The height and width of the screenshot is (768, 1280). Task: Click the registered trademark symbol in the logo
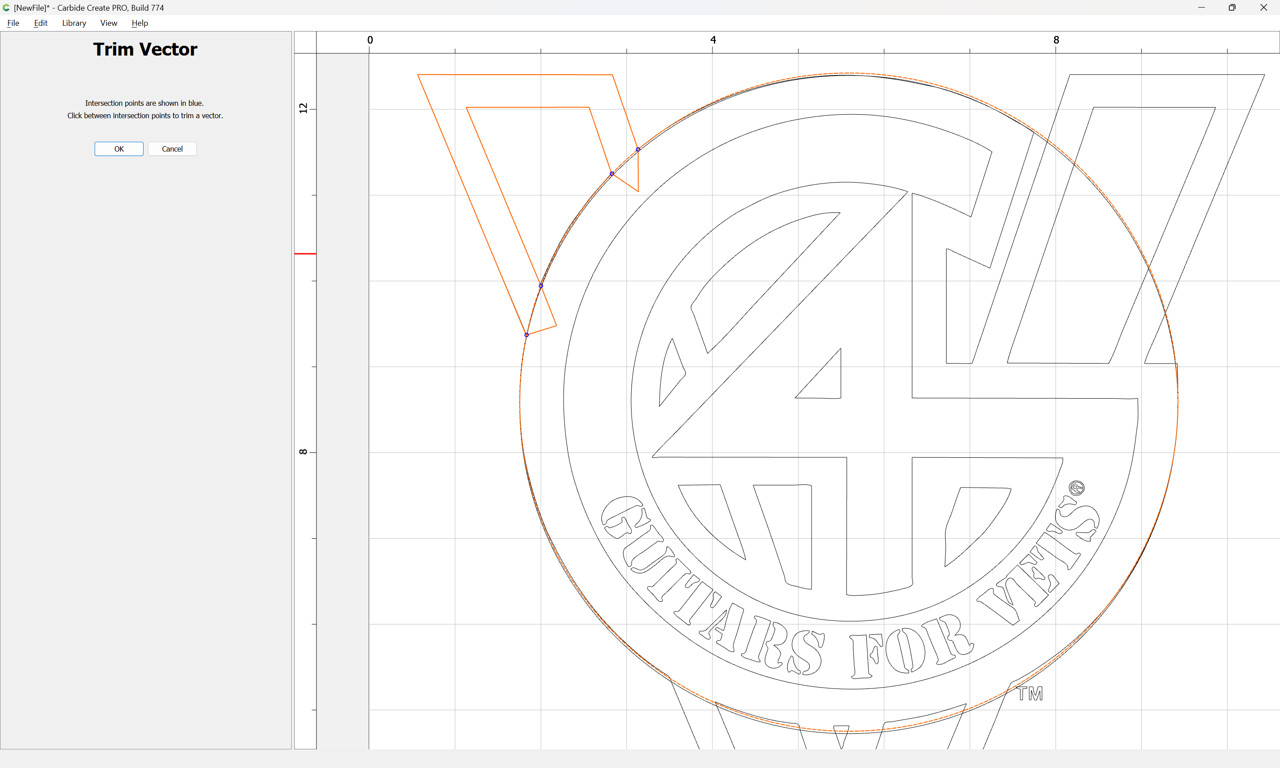tap(1077, 488)
